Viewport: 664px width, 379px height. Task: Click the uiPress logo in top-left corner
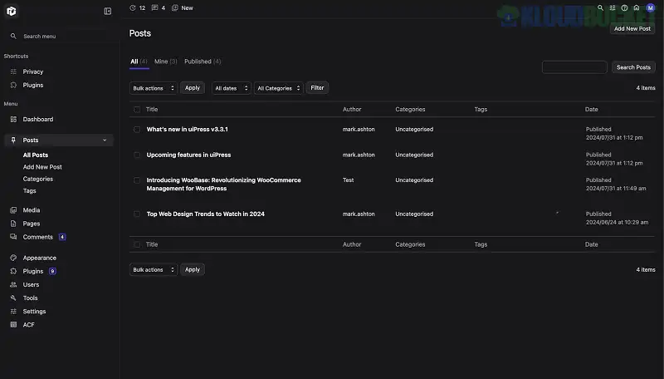click(12, 11)
